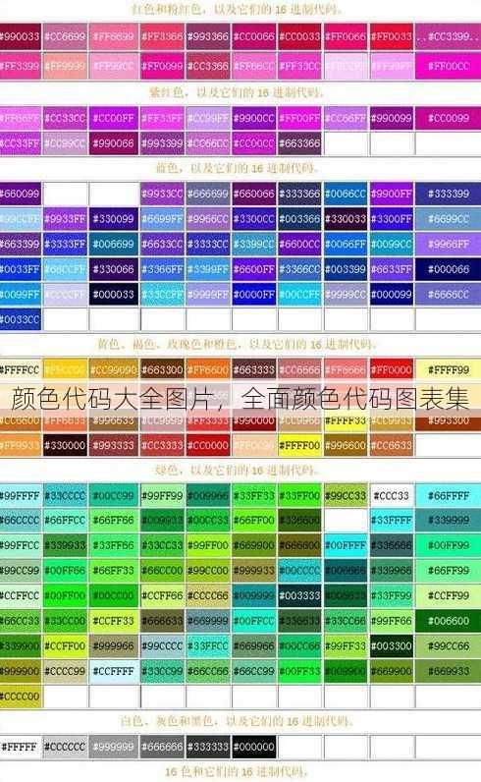
Task: Pick the #6666CC swatch
Action: [448, 295]
